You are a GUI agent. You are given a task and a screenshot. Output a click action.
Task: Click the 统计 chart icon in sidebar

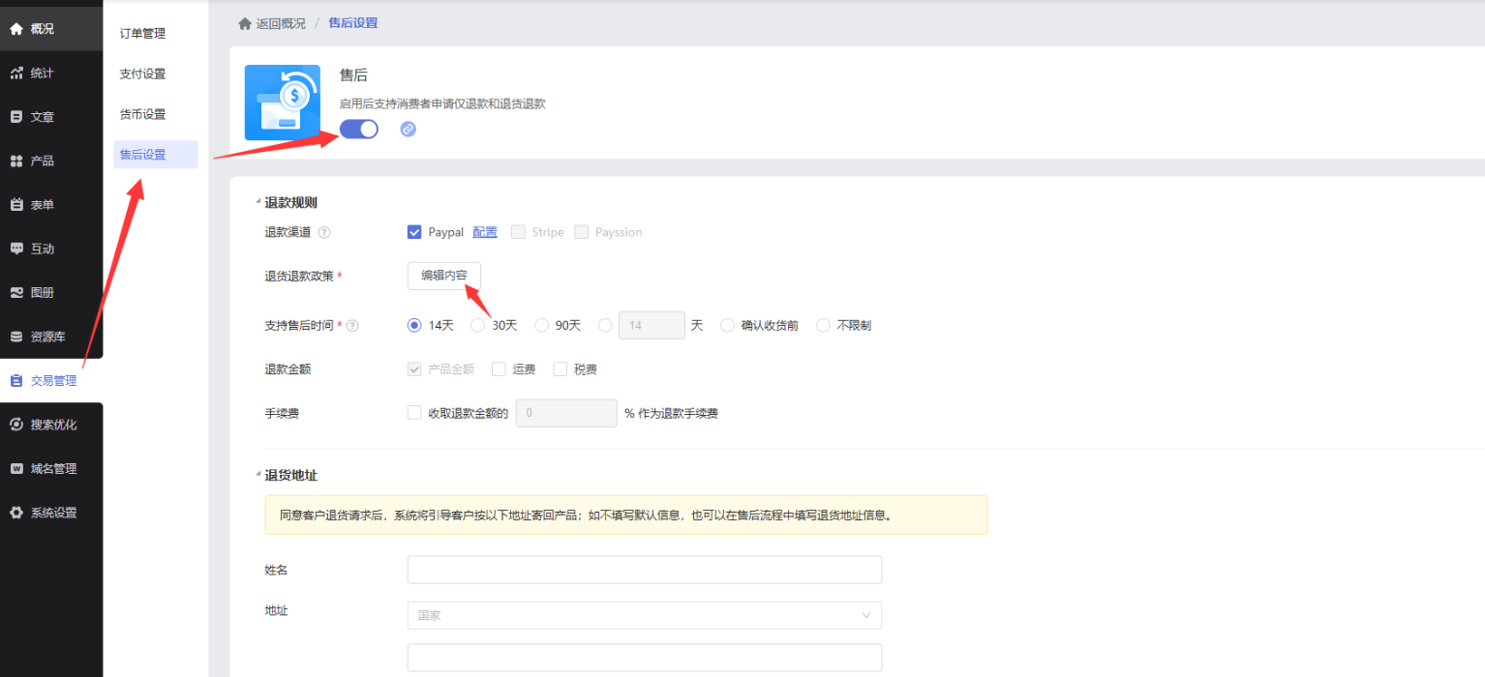click(16, 74)
